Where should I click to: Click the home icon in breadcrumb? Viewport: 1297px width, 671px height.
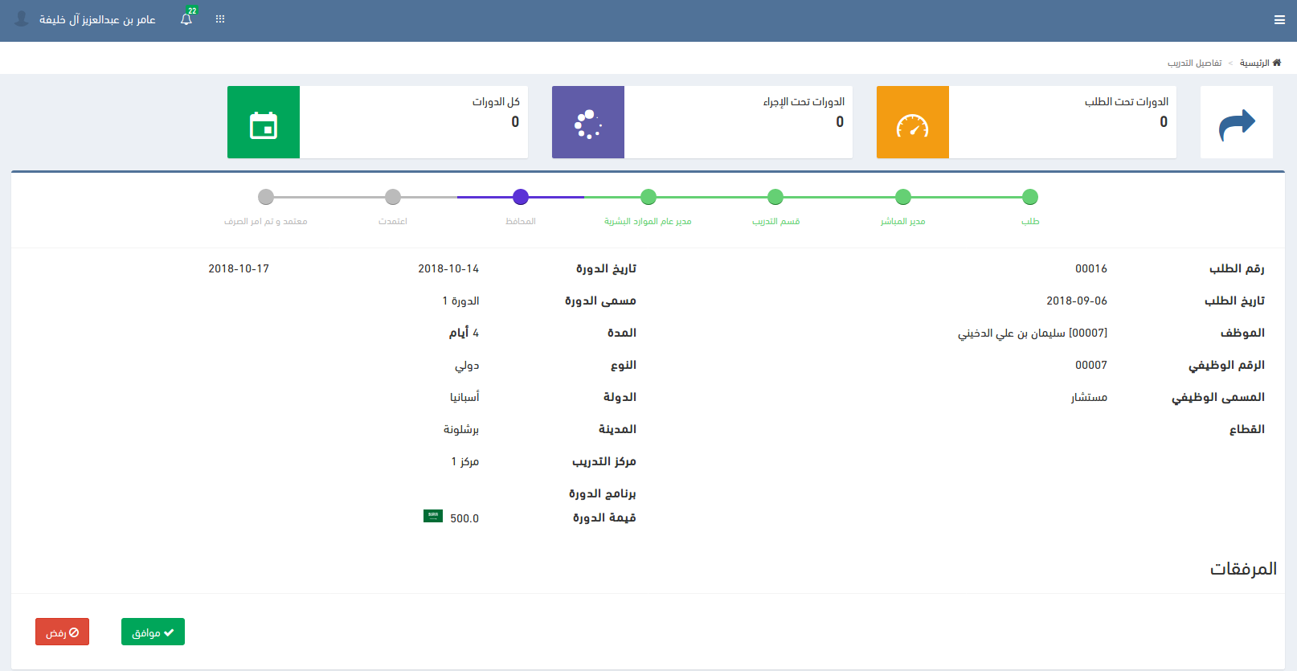point(1277,63)
